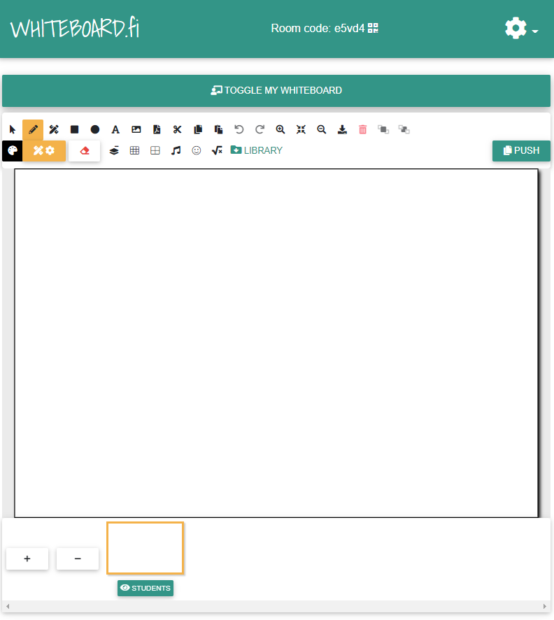Open the color palette picker

[12, 150]
